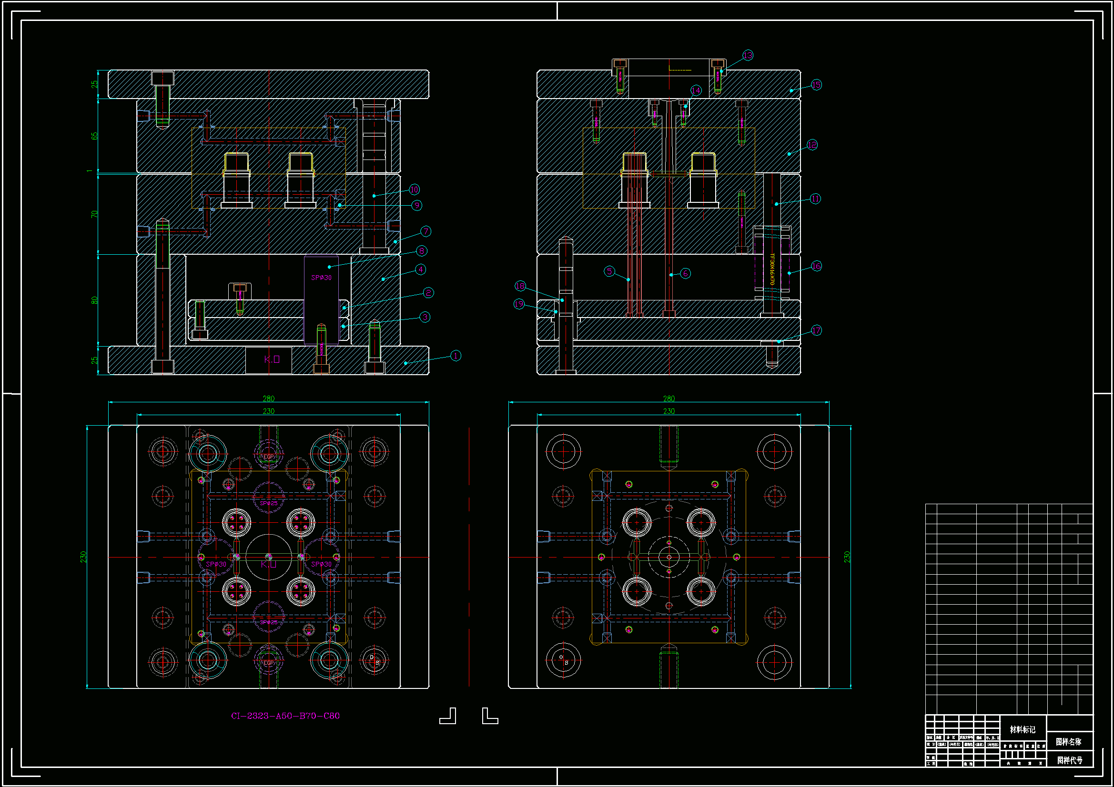Viewport: 1114px width, 787px height.
Task: Select part balloon number 19
Action: (x=519, y=304)
